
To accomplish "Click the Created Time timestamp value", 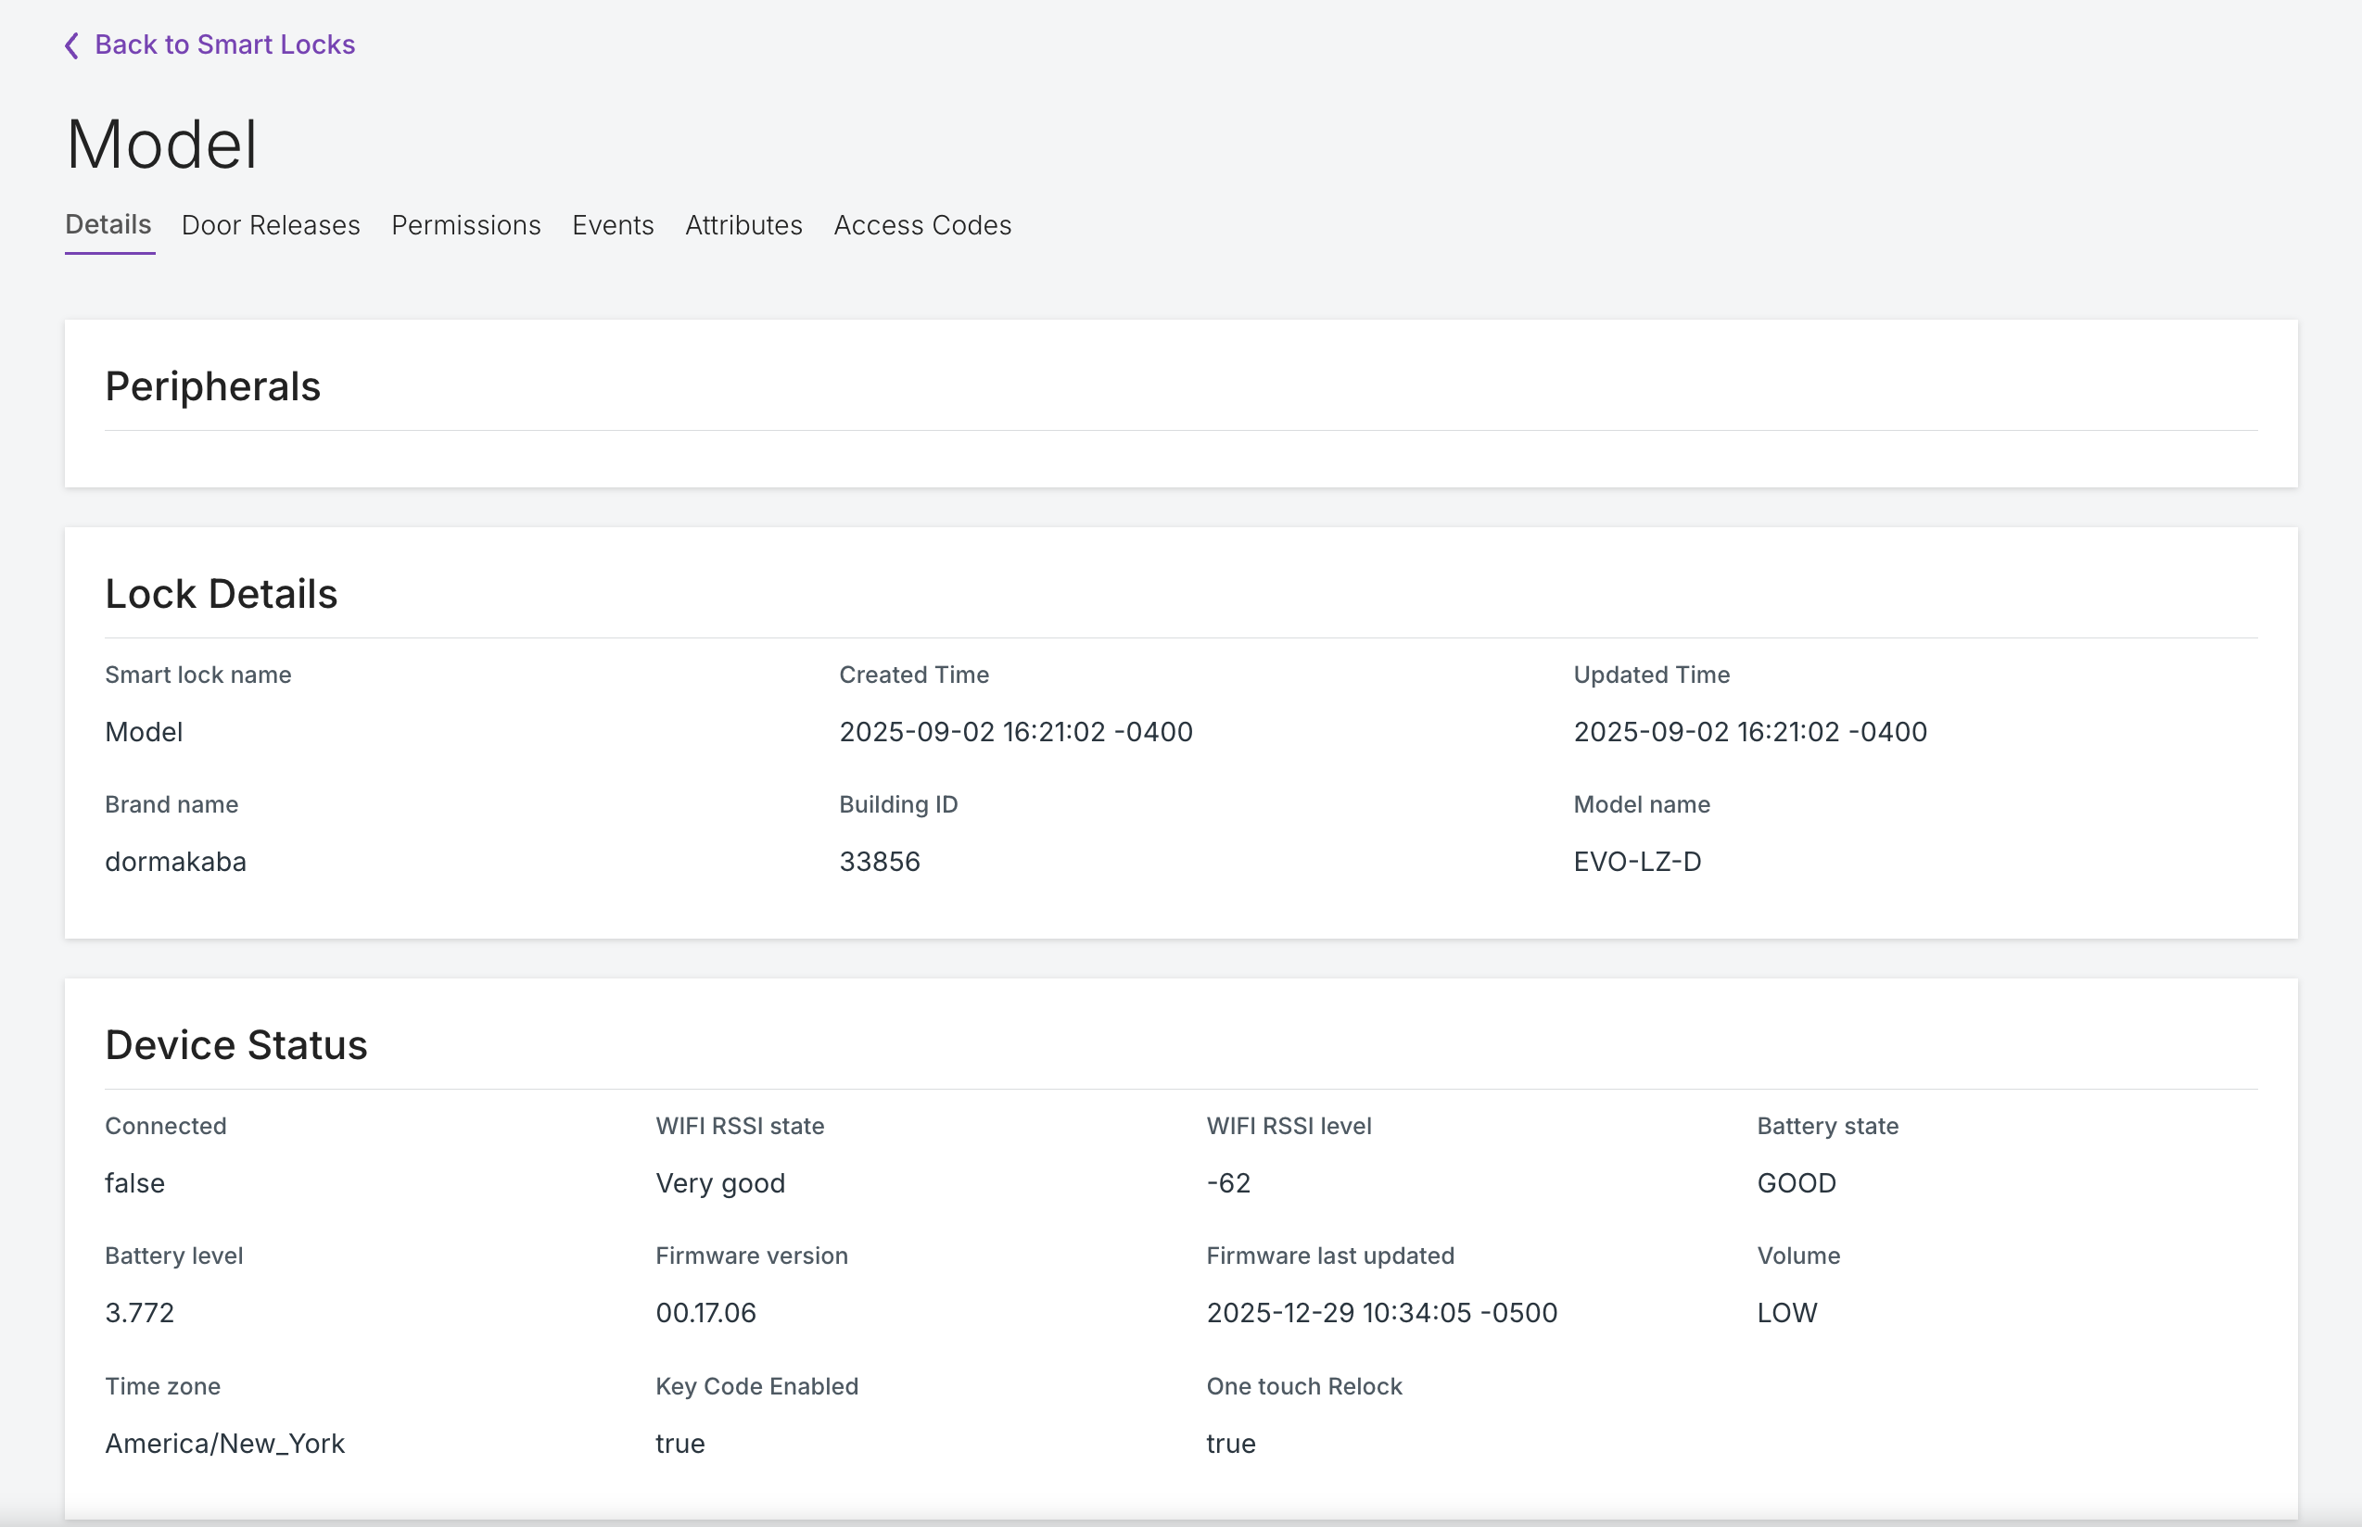I will (x=1016, y=732).
